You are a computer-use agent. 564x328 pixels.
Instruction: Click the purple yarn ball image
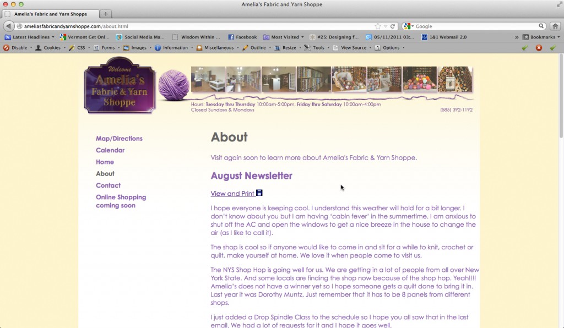tap(174, 85)
